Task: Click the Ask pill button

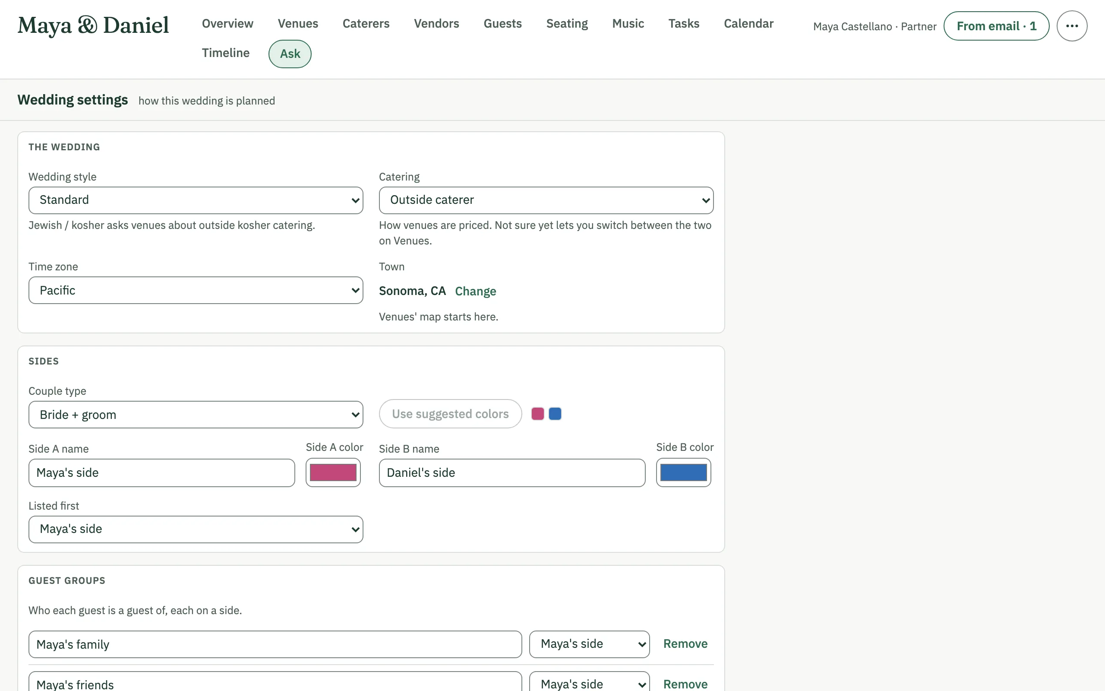Action: pyautogui.click(x=290, y=54)
